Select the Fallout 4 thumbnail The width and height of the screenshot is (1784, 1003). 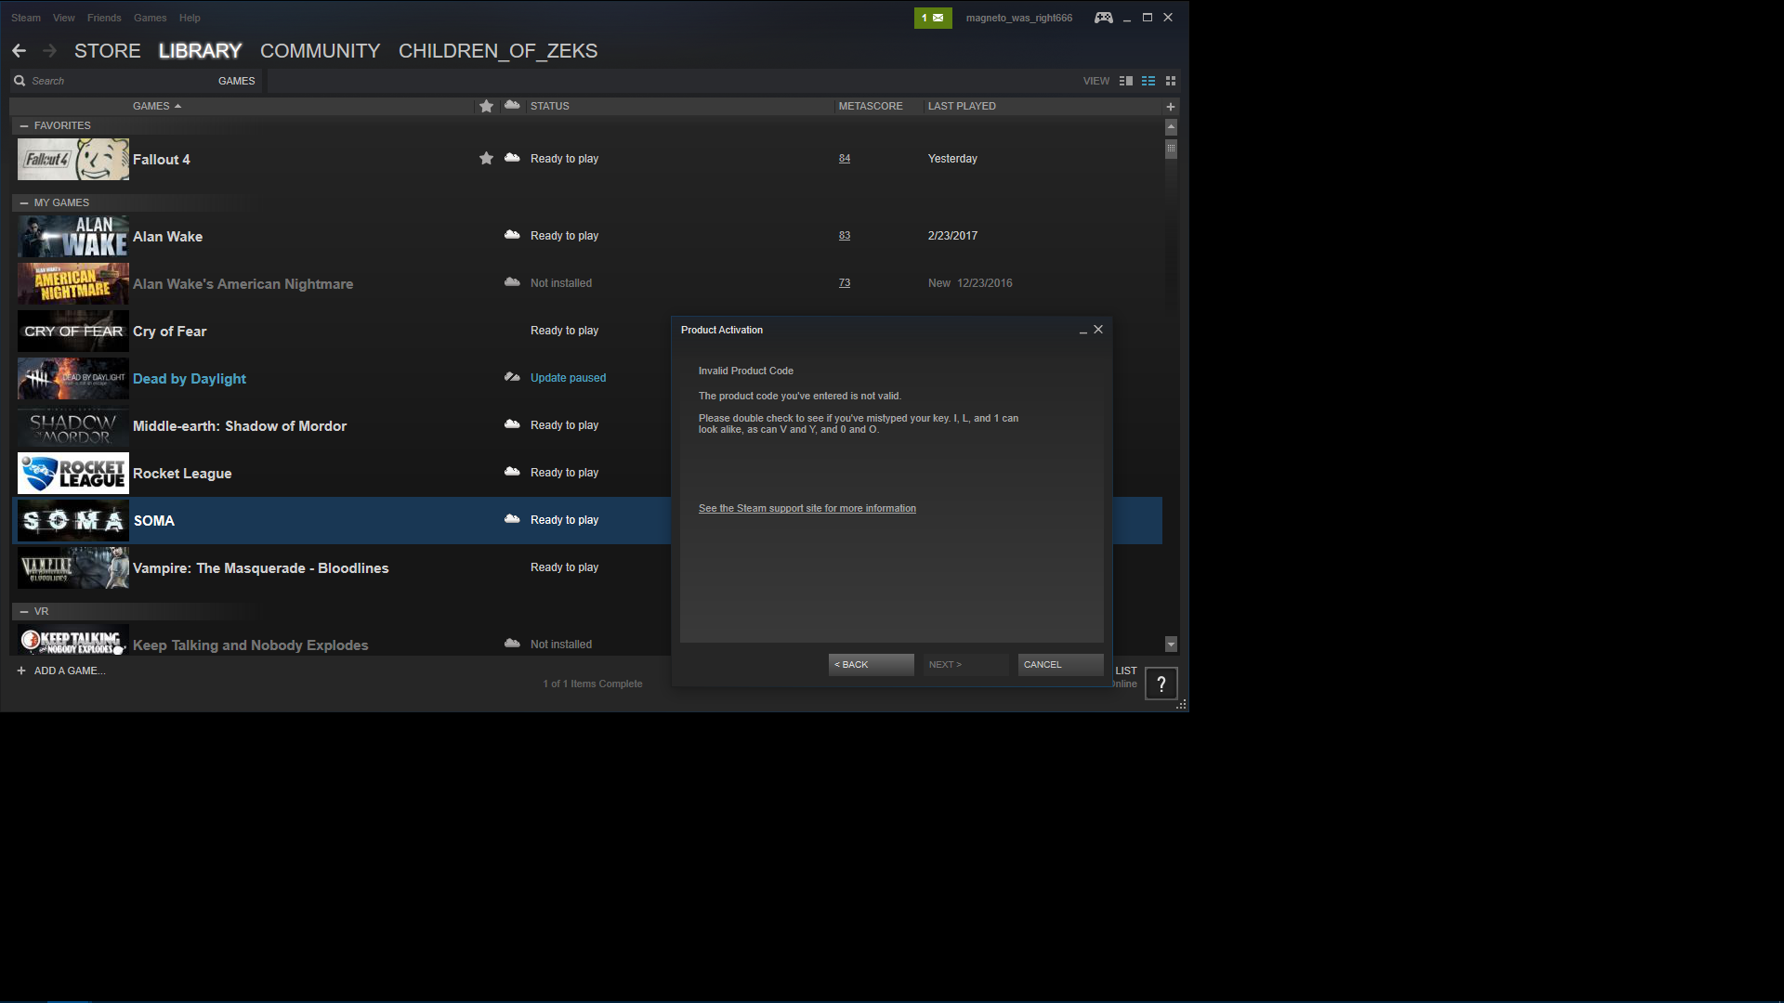point(73,160)
